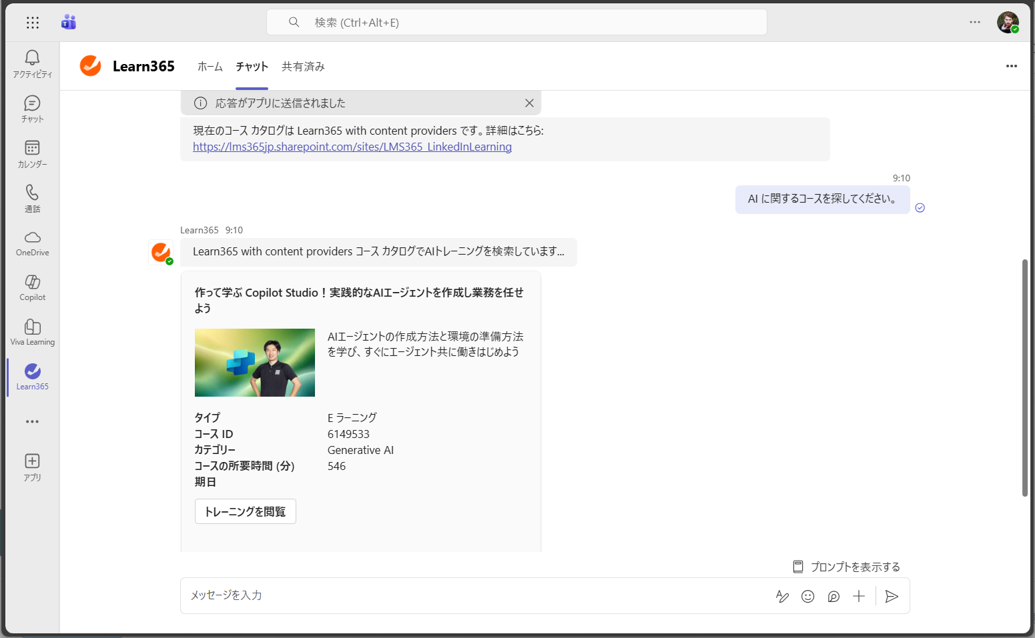Click the info icon in notification banner
The width and height of the screenshot is (1035, 638).
(x=200, y=103)
